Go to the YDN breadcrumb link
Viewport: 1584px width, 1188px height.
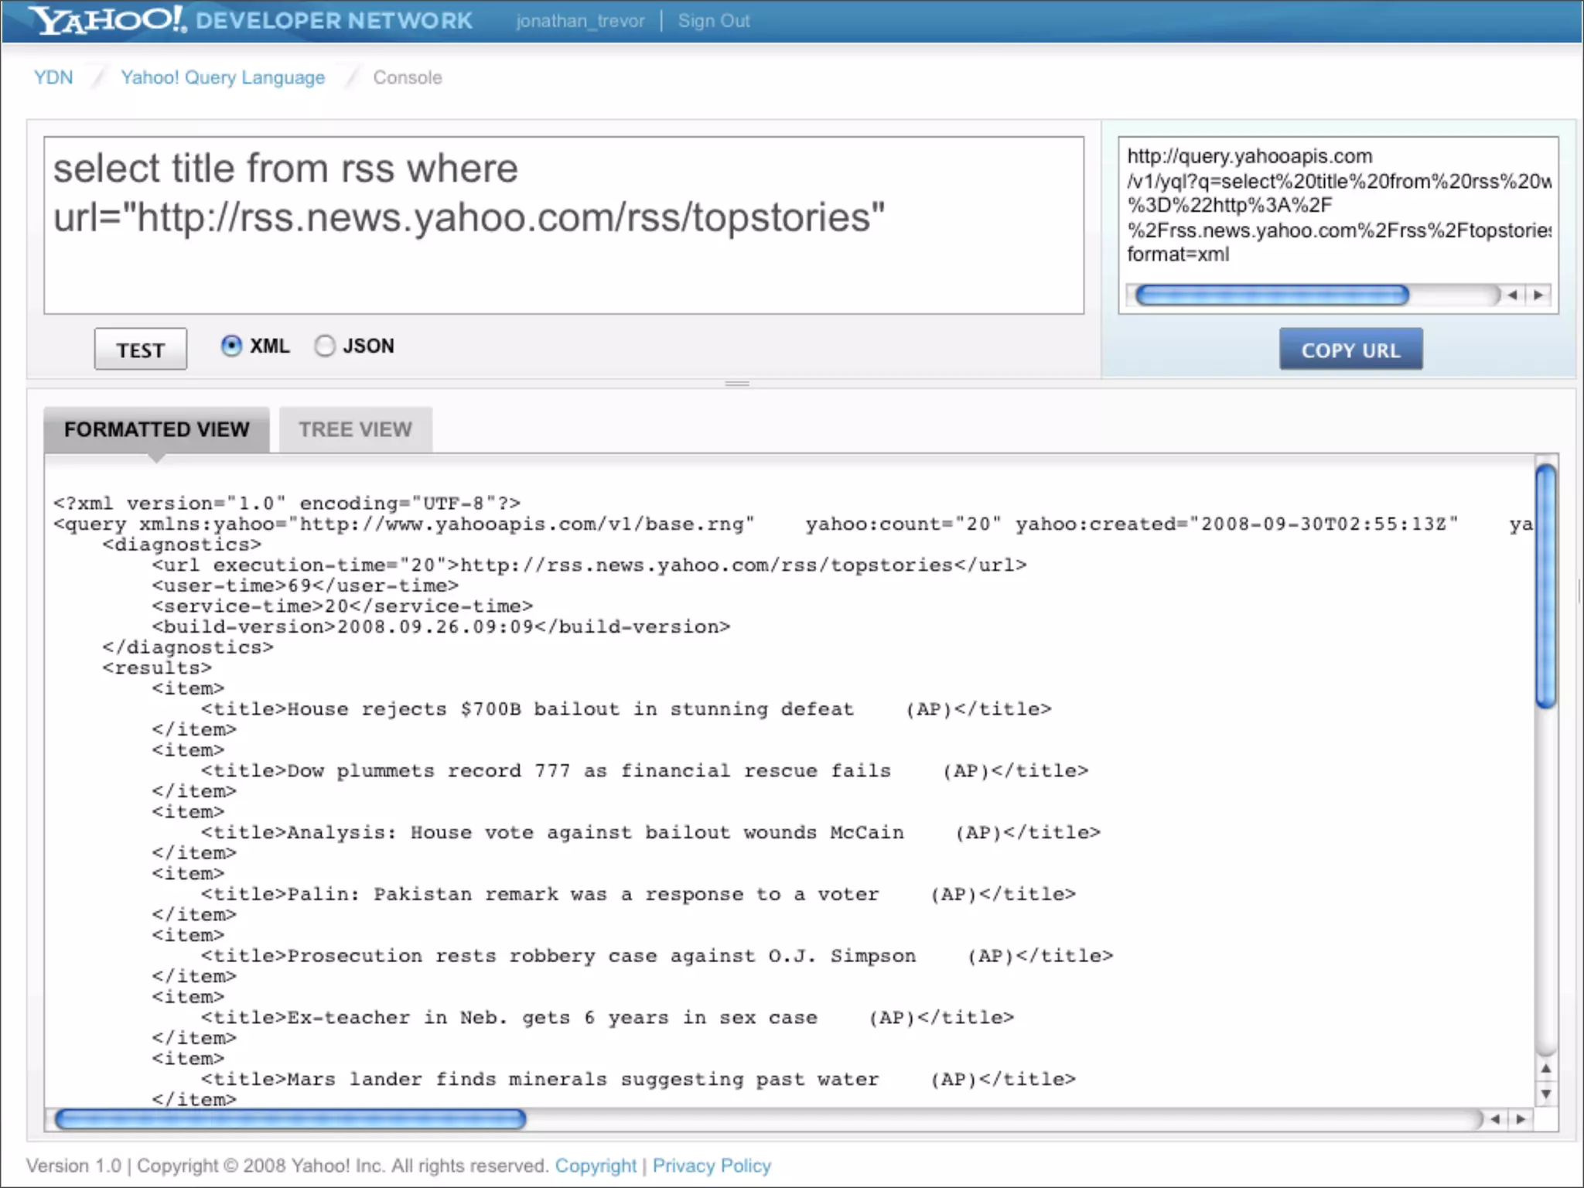pos(53,77)
